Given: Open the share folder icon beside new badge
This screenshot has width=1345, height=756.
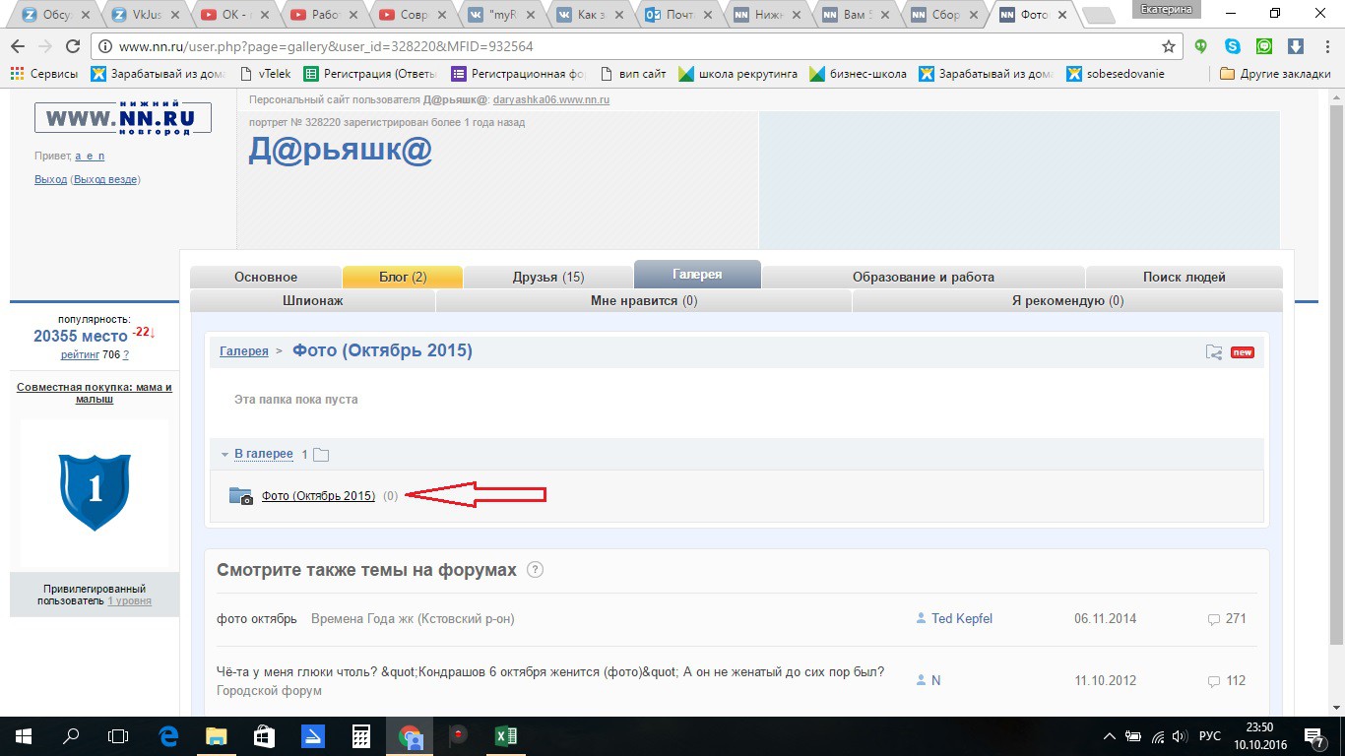Looking at the screenshot, I should pyautogui.click(x=1214, y=352).
